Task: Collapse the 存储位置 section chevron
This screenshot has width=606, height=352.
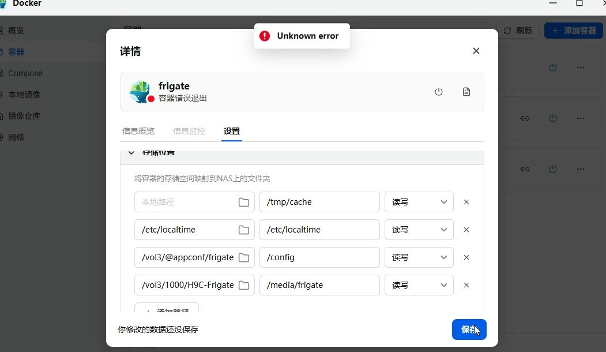Action: (x=131, y=153)
